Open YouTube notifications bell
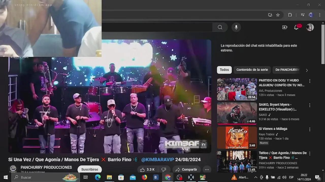The width and height of the screenshot is (325, 182). [296, 27]
